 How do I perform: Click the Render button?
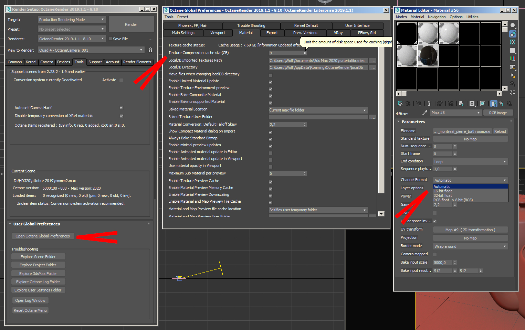point(131,24)
